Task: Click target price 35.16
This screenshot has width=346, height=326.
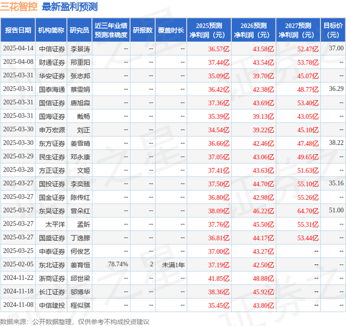Action: pyautogui.click(x=336, y=183)
